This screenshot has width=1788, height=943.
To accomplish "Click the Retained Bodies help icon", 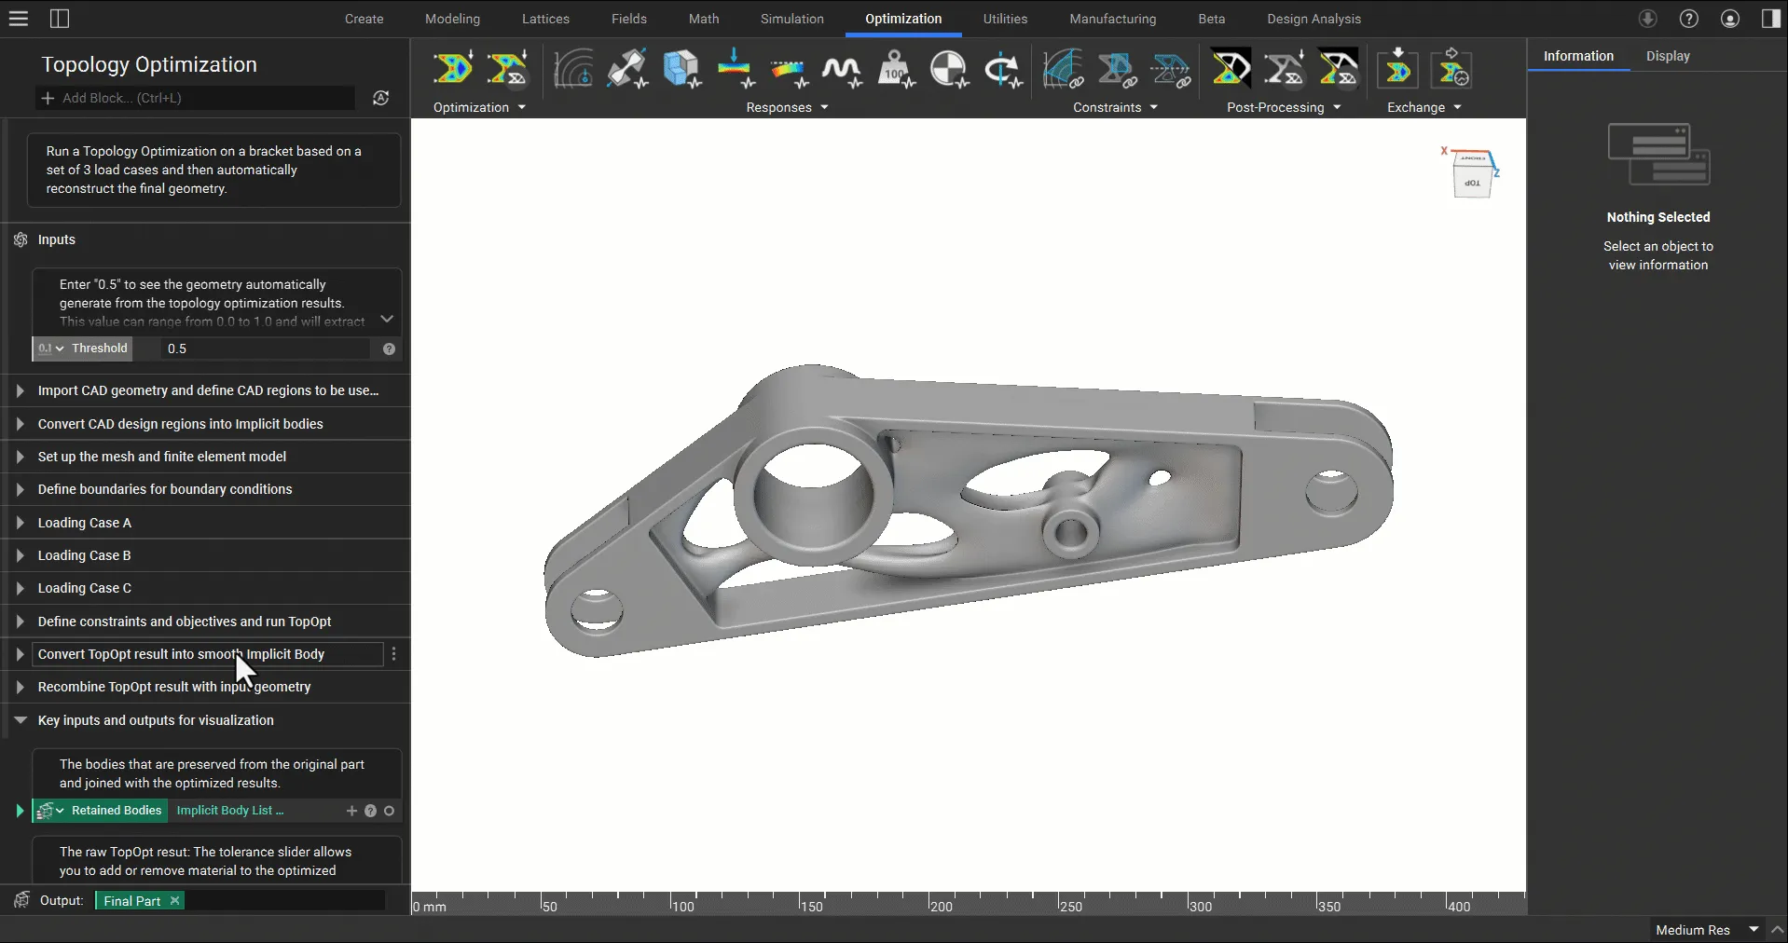I will pos(370,812).
